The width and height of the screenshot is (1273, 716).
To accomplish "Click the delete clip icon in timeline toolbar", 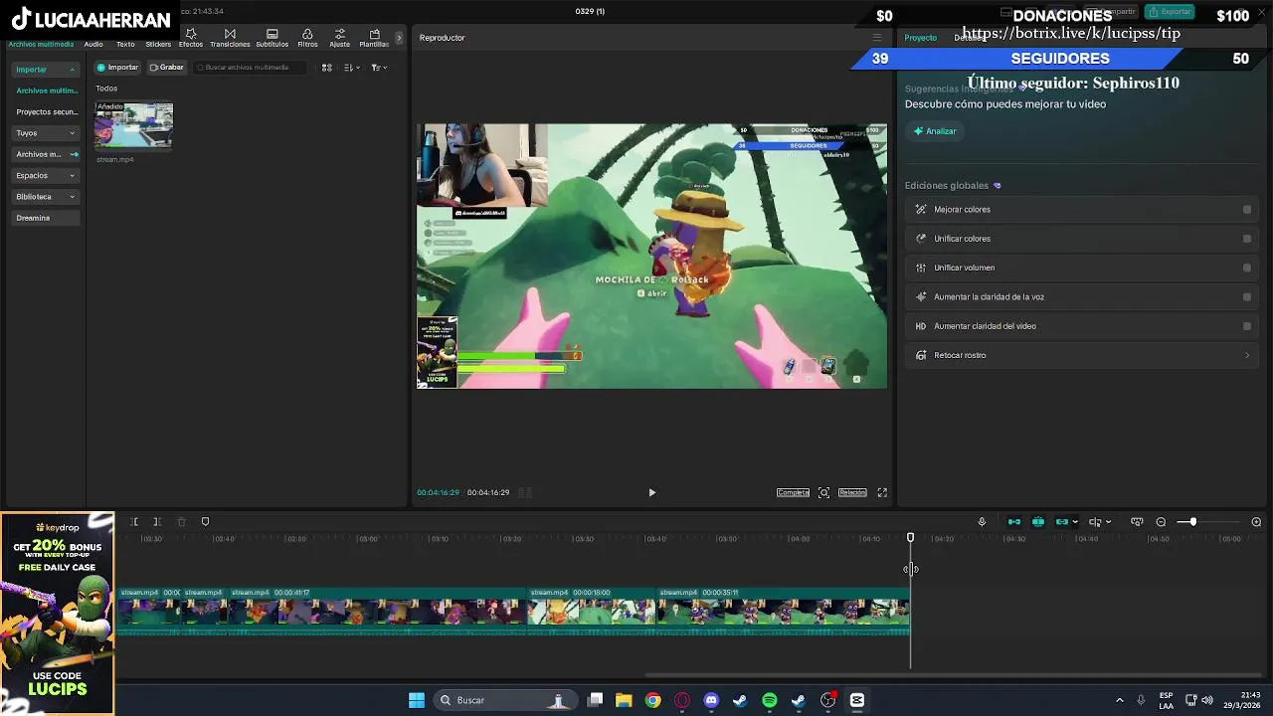I will tap(181, 522).
